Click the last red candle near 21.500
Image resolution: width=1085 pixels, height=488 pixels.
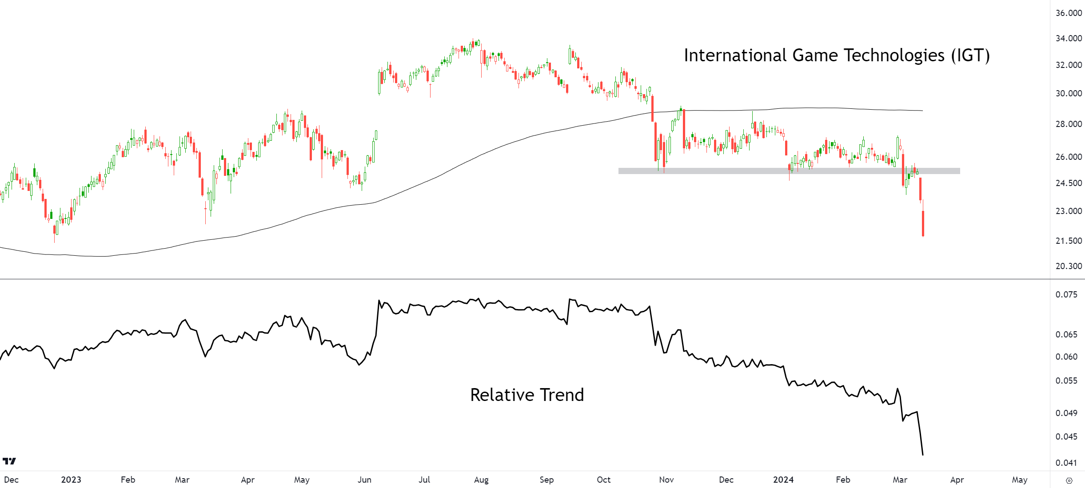923,223
